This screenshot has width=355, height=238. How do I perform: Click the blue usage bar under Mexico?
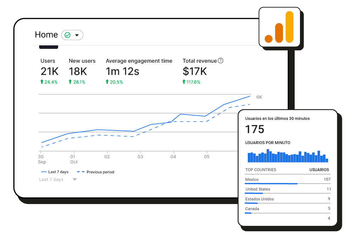click(x=271, y=183)
